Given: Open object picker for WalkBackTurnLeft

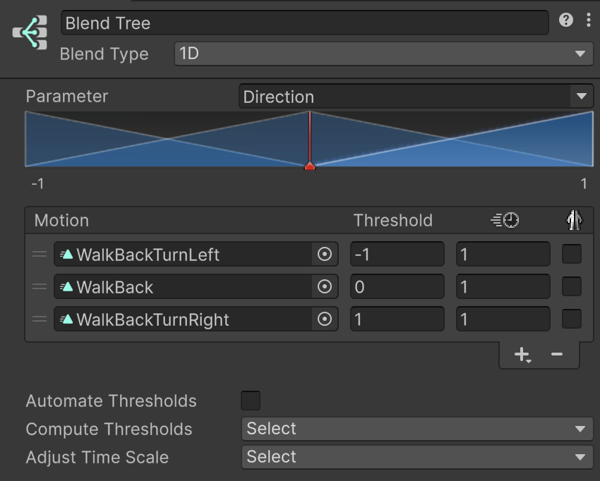Looking at the screenshot, I should [x=325, y=254].
